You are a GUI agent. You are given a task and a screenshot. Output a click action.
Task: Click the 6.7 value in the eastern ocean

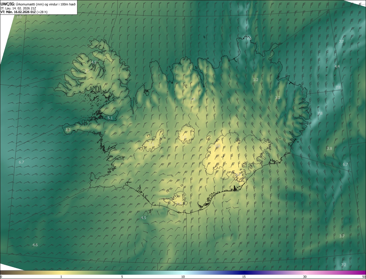click(x=345, y=165)
